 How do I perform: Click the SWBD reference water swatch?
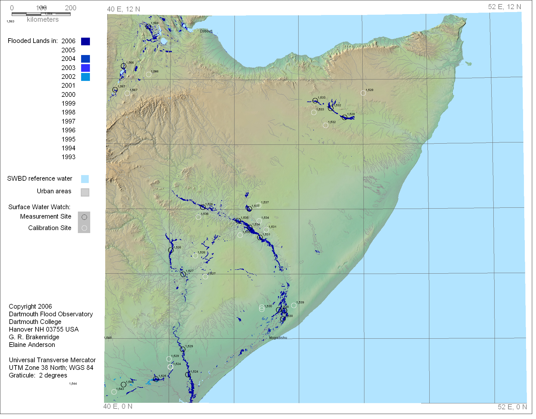[85, 179]
